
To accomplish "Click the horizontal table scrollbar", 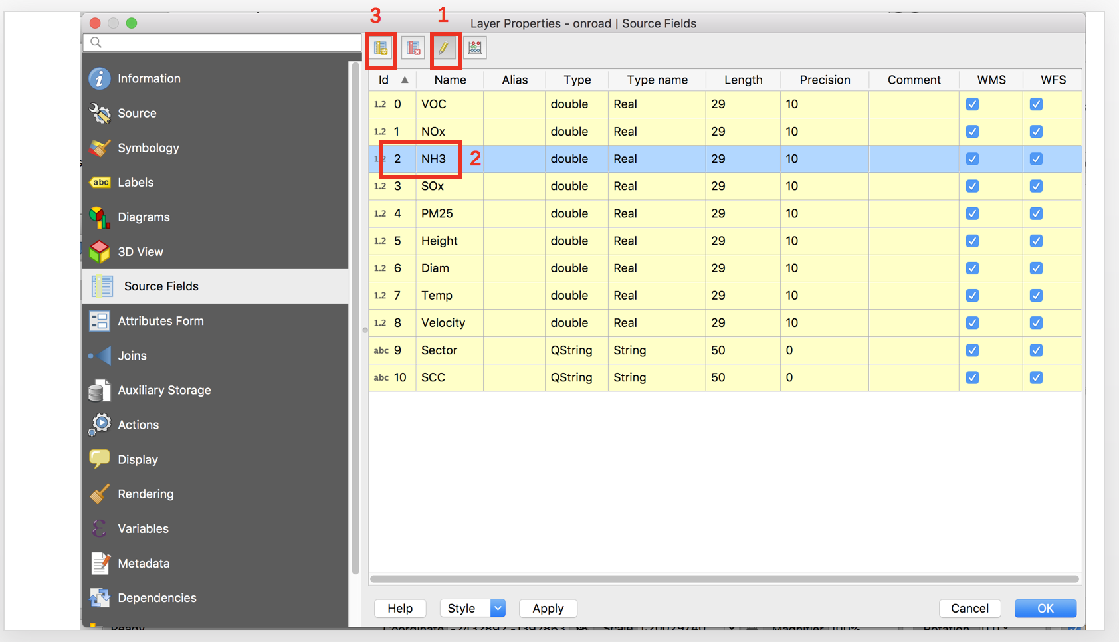I will pyautogui.click(x=724, y=579).
